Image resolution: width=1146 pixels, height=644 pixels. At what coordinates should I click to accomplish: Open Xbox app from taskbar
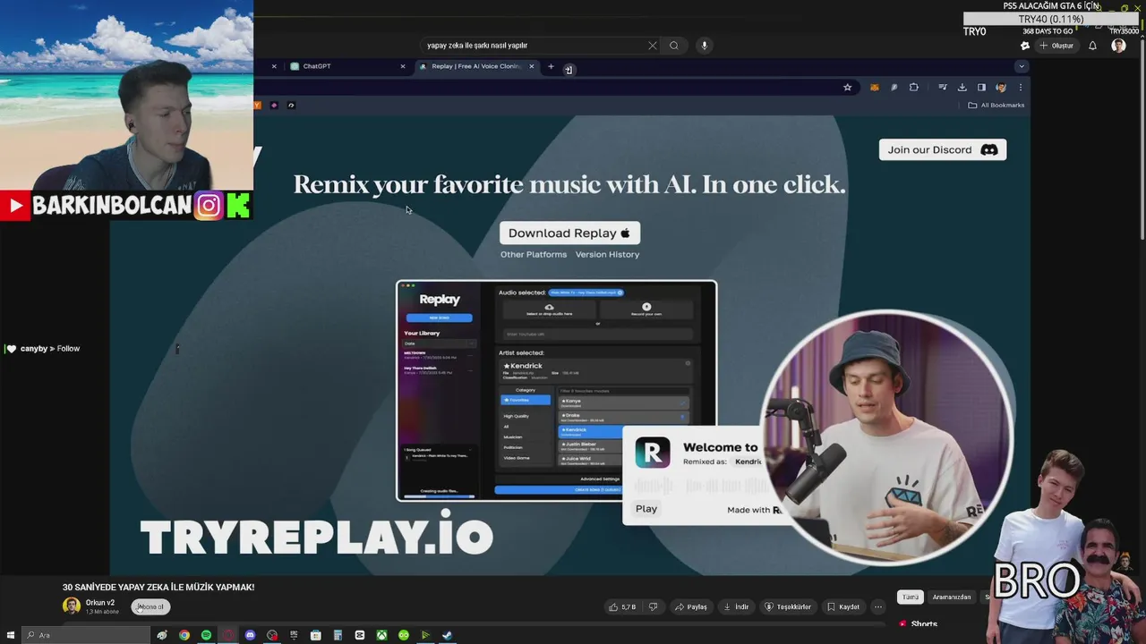click(381, 635)
